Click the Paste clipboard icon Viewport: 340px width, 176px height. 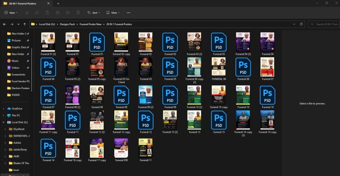point(47,13)
